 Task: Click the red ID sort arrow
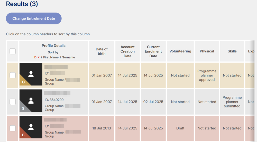tap(39, 57)
